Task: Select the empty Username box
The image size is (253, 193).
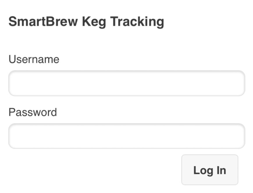Action: pyautogui.click(x=126, y=83)
